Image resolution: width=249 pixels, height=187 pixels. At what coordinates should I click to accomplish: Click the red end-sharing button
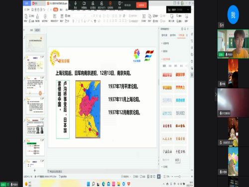point(141,5)
